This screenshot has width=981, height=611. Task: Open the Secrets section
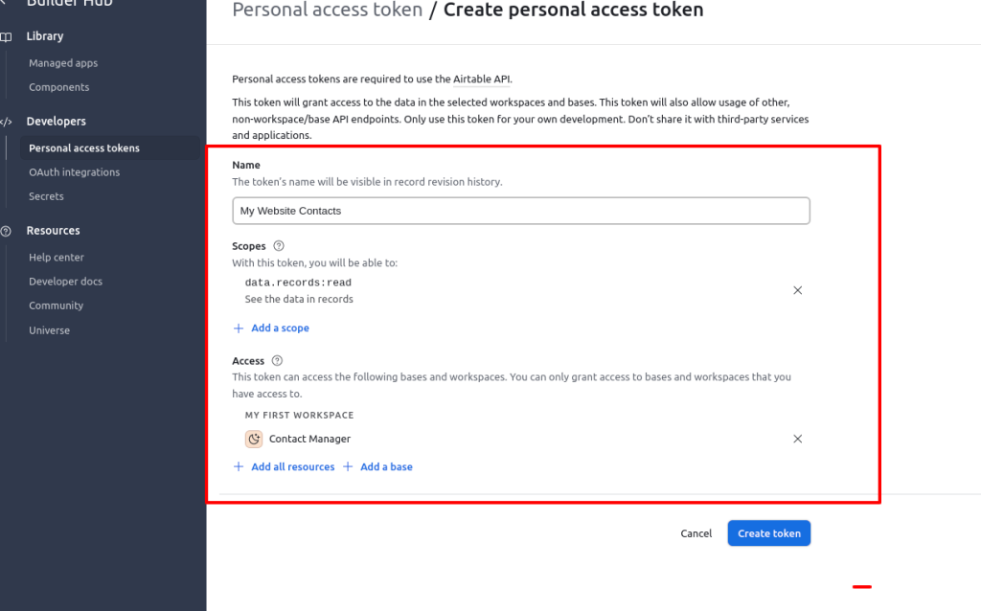(x=46, y=196)
